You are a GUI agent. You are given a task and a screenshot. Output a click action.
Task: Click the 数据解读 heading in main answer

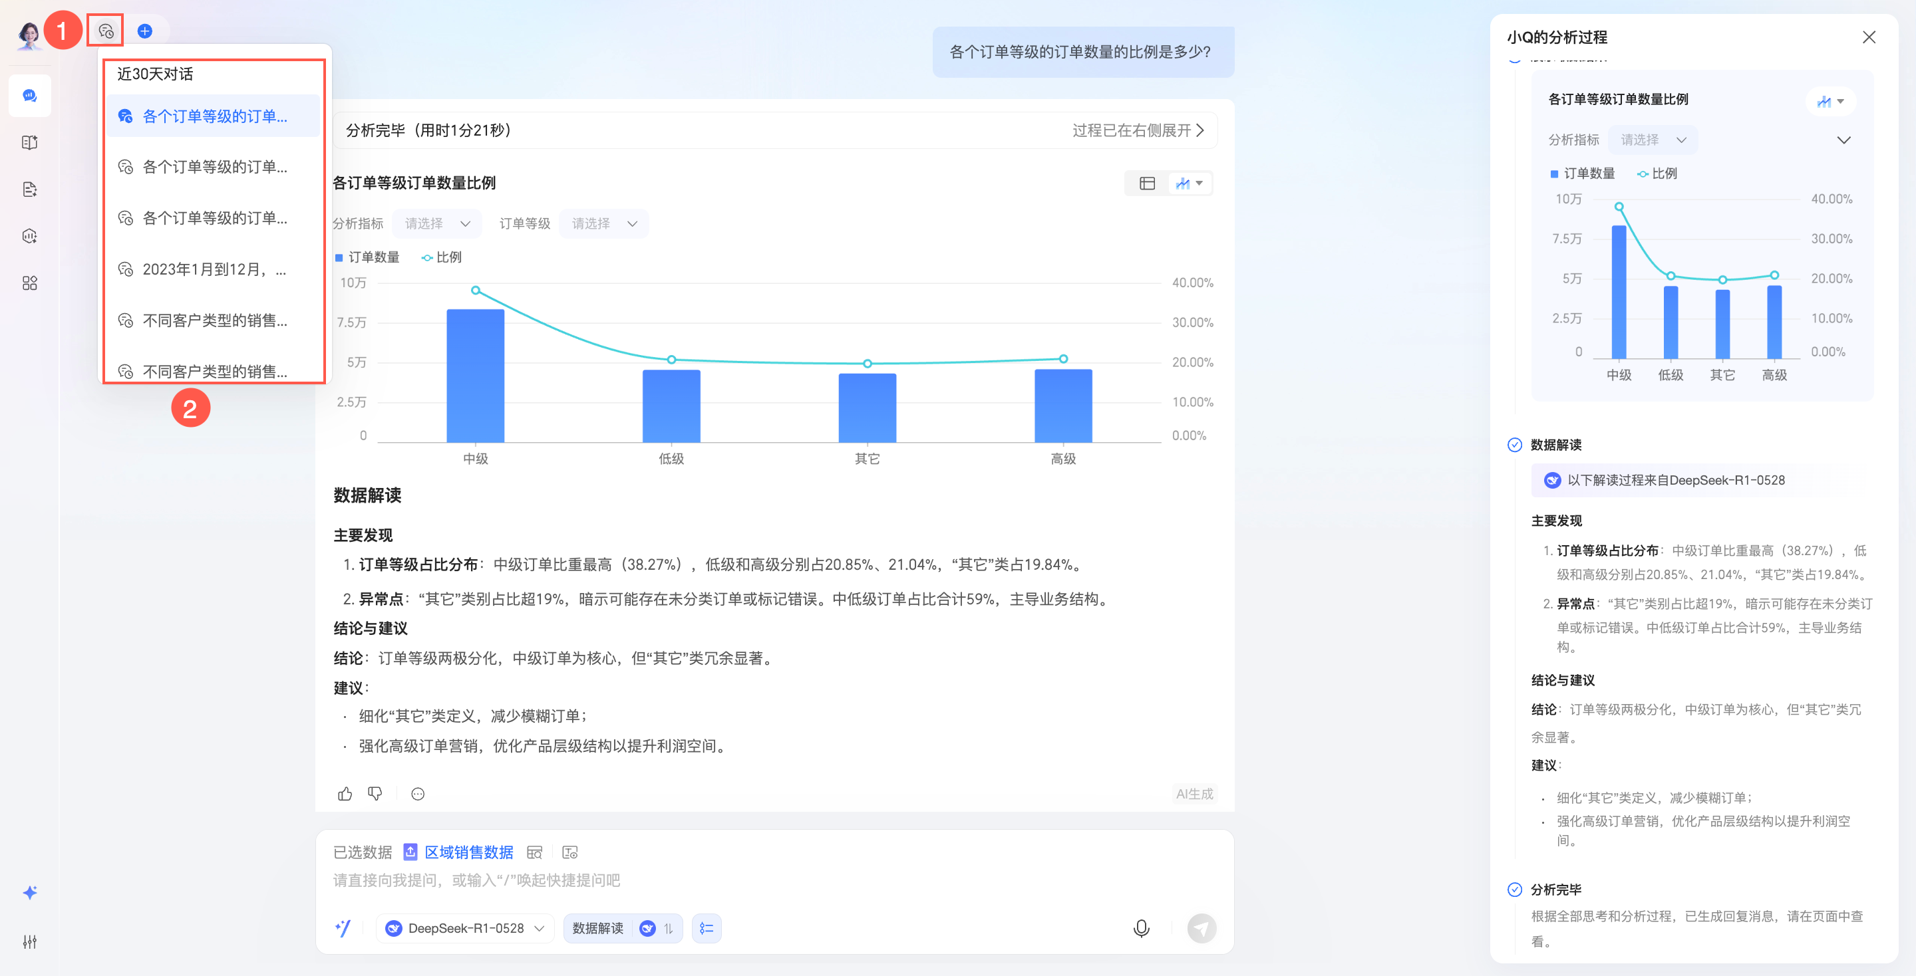pos(367,495)
